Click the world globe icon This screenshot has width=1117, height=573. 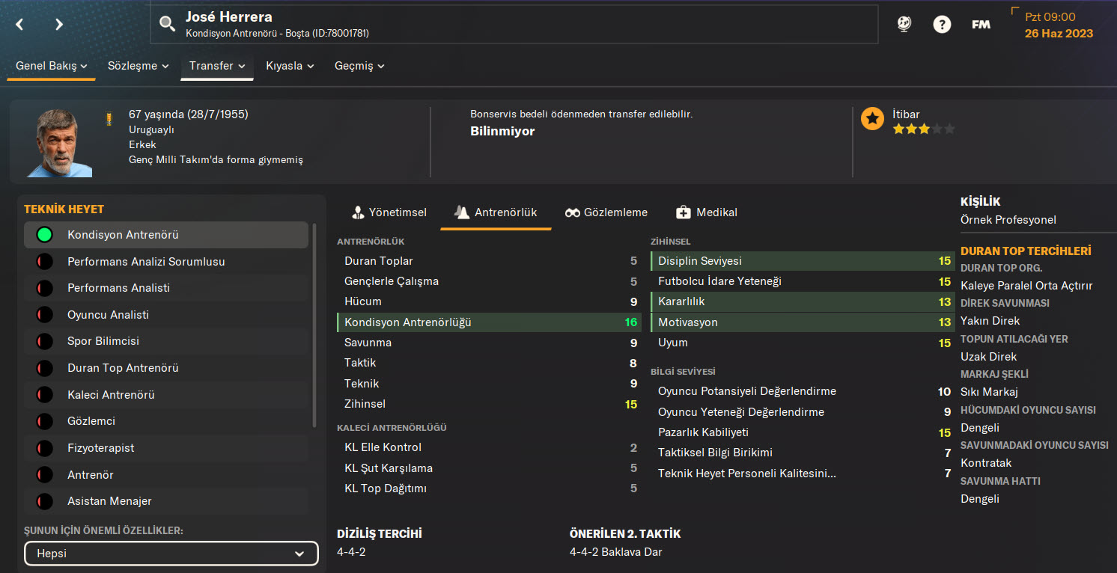pos(904,24)
